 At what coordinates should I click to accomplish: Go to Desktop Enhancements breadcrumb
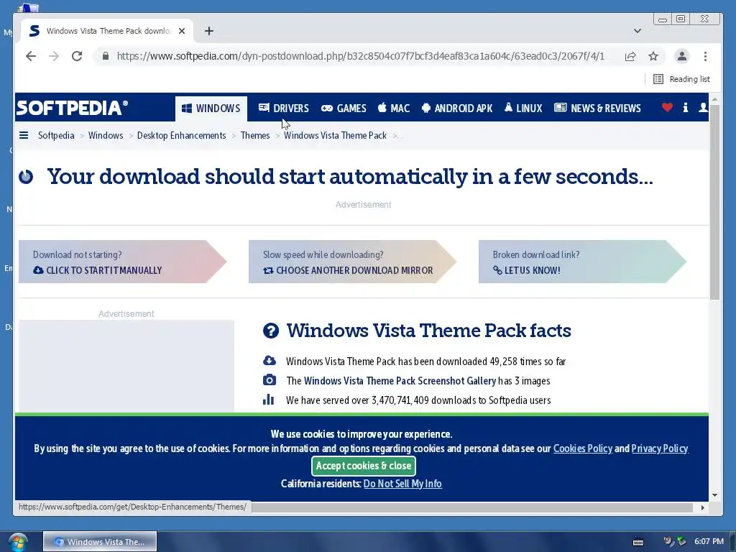point(182,136)
